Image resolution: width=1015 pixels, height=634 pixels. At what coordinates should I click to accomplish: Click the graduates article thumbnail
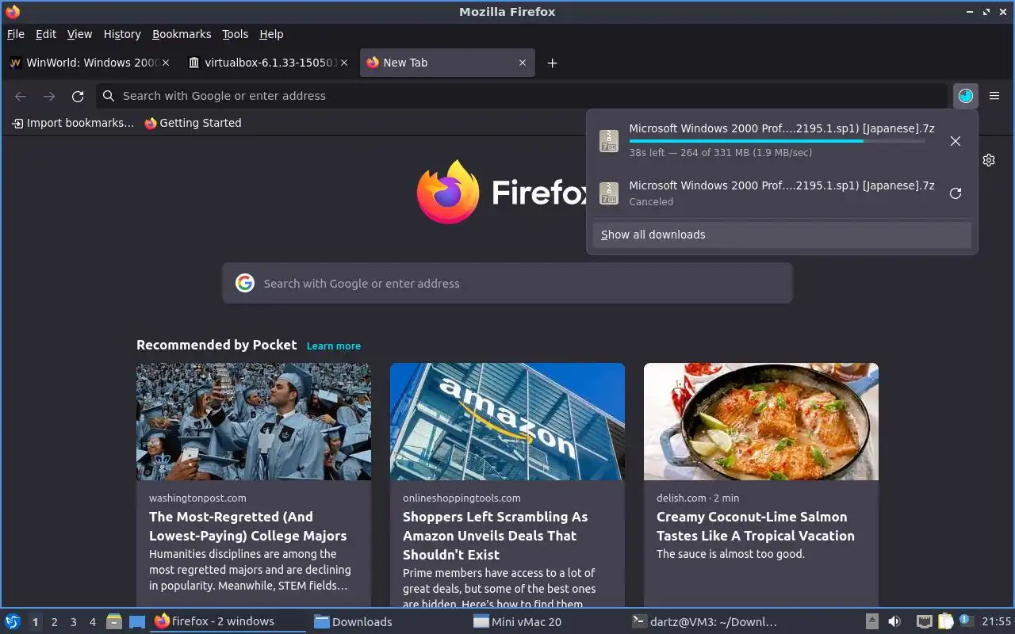point(254,422)
